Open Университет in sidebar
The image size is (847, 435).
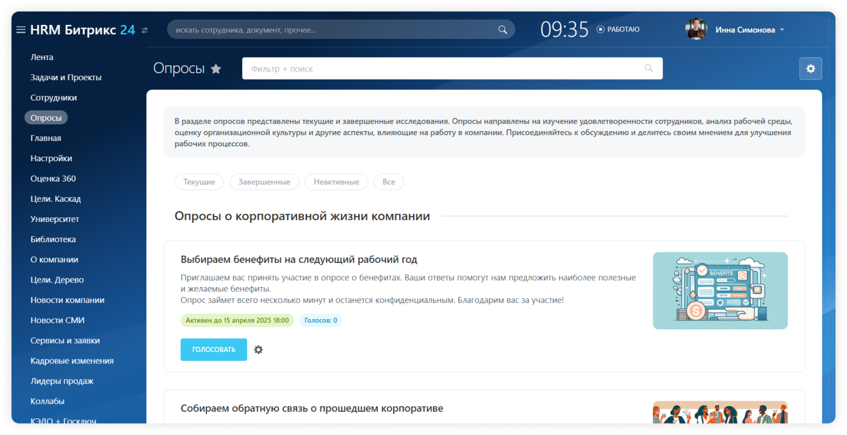[x=55, y=219]
